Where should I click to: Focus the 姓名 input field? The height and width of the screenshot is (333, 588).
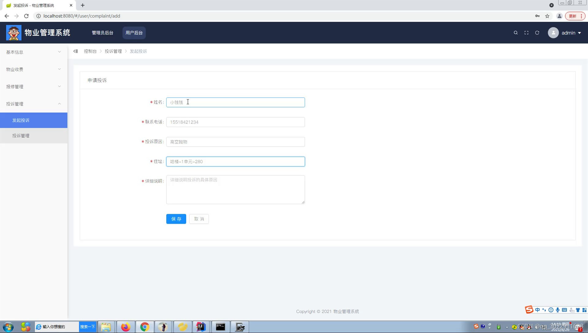[x=236, y=102]
